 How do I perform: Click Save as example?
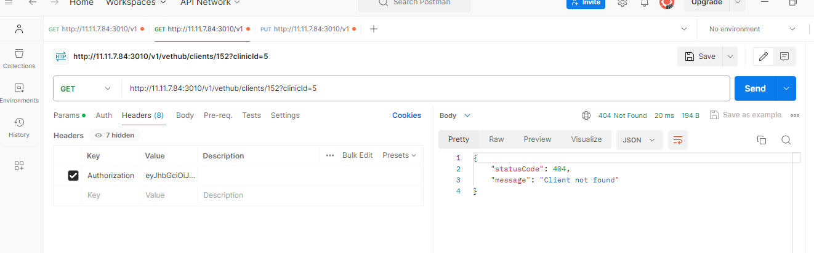(x=746, y=115)
